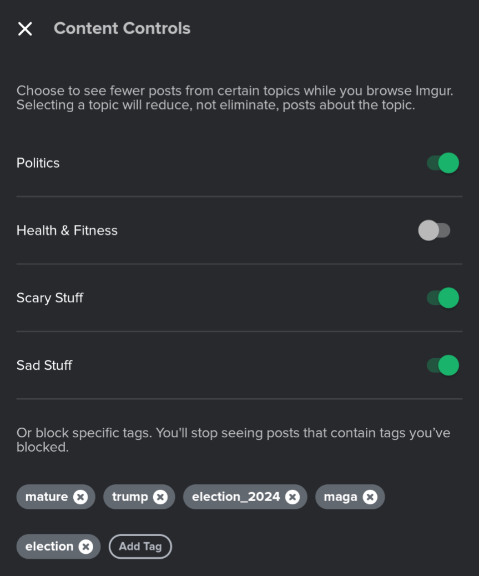Click x icon on the plain election tag
The height and width of the screenshot is (576, 479).
[x=86, y=547]
